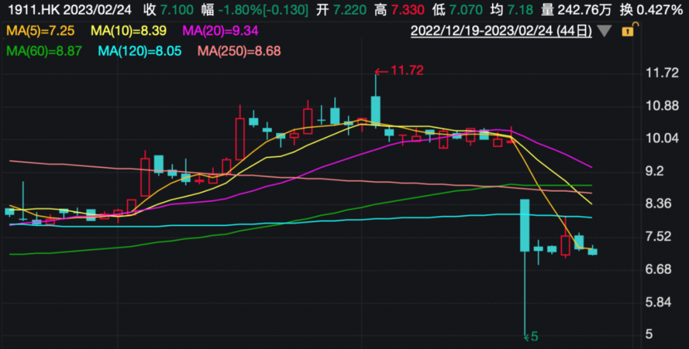Select the date range 2022/12/19-2023/02/24 (44日)
This screenshot has height=349, width=689.
(x=501, y=31)
